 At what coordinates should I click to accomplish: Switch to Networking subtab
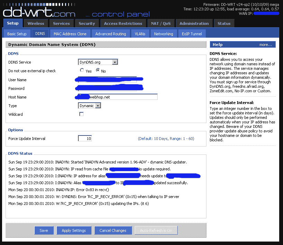coord(163,34)
